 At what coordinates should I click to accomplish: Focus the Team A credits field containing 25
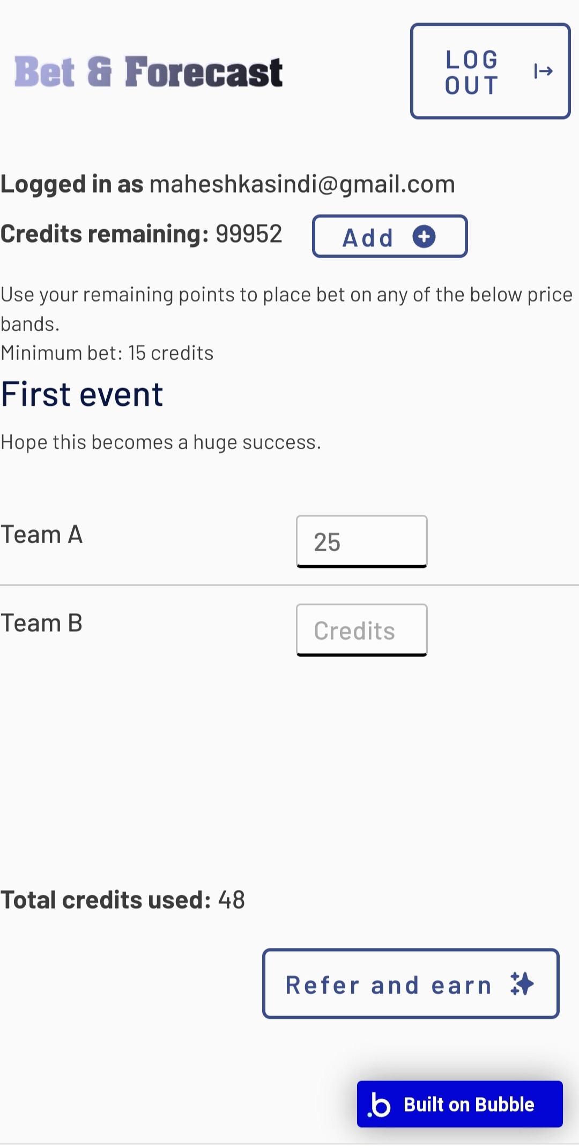pyautogui.click(x=361, y=541)
